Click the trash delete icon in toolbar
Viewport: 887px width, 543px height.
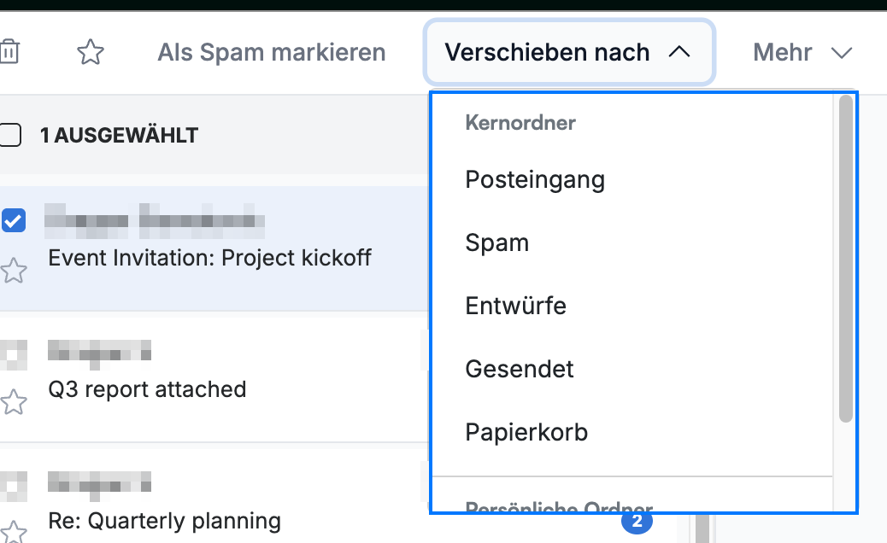click(x=9, y=52)
